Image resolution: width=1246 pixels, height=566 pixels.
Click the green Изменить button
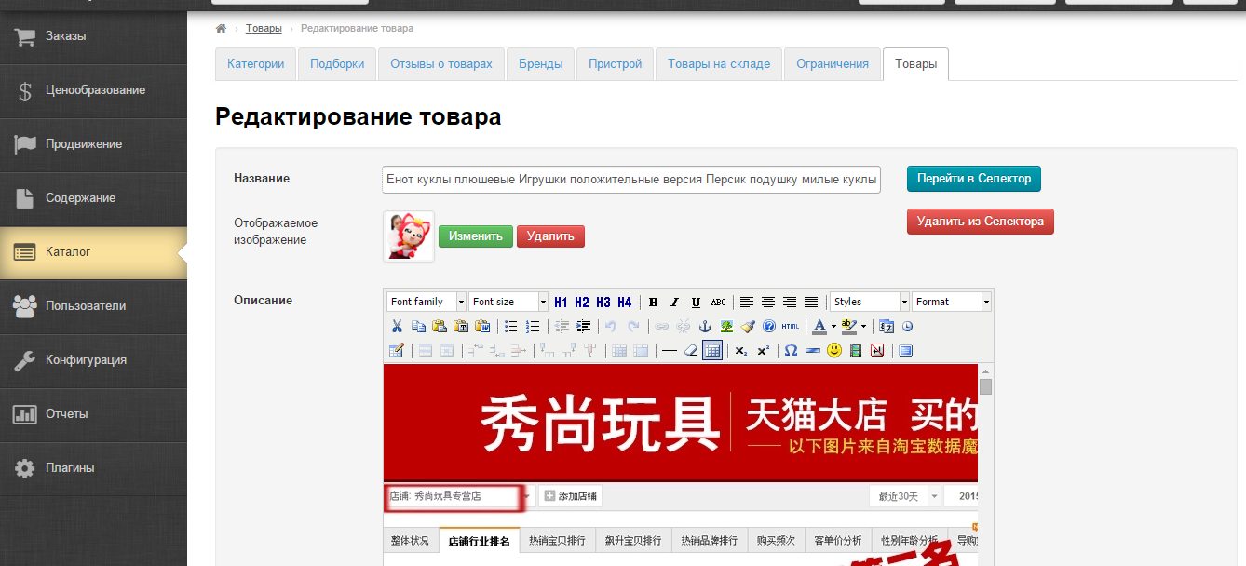(x=476, y=236)
